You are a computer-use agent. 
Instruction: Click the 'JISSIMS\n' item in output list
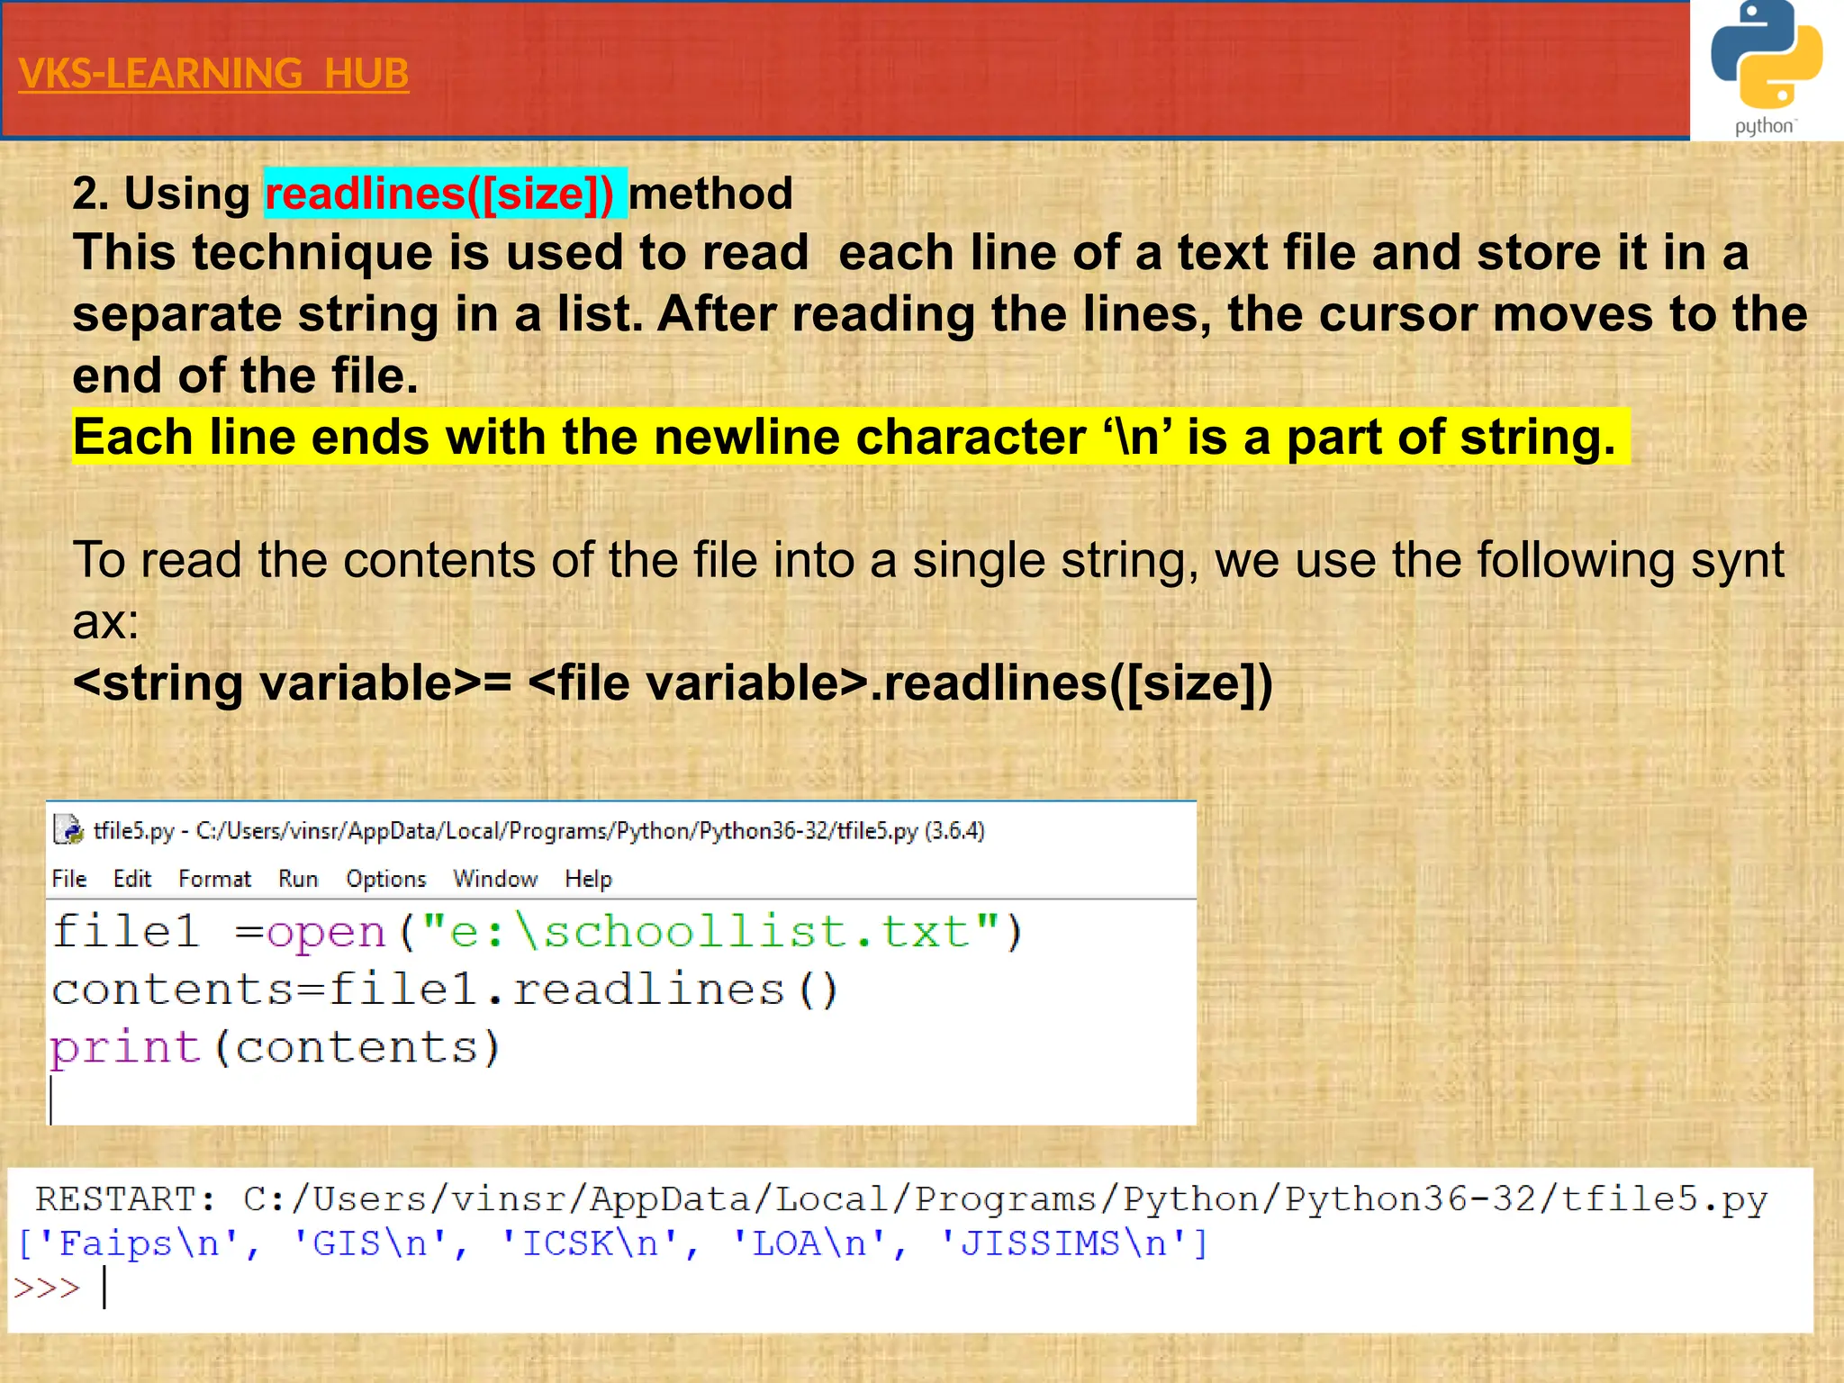coord(1064,1244)
